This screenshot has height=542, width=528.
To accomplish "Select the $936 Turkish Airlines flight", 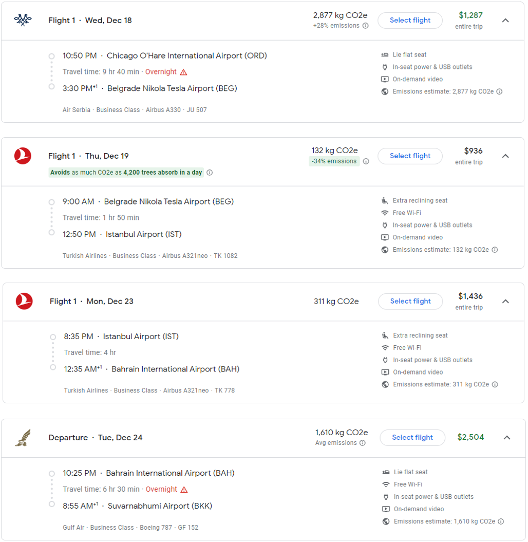I will point(410,156).
